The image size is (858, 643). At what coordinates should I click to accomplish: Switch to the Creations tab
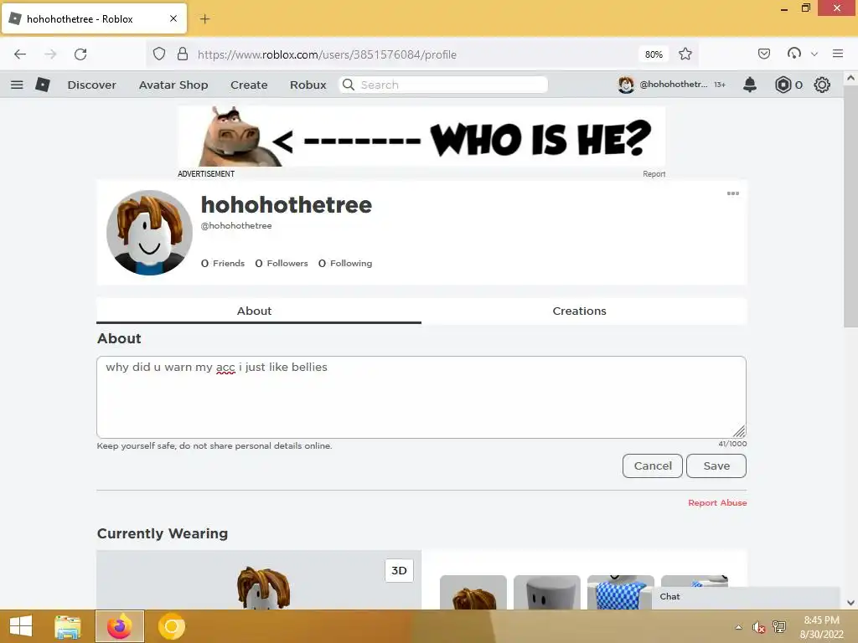(580, 311)
